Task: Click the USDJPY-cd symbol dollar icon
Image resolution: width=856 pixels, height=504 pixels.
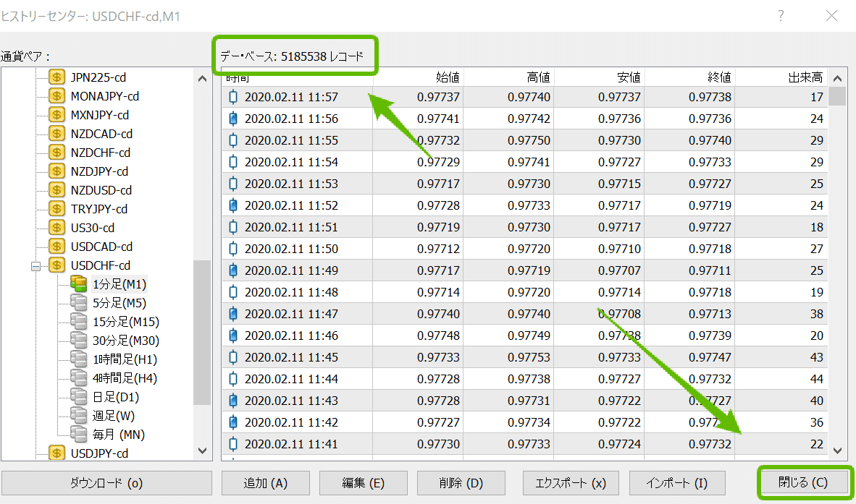Action: click(x=56, y=453)
